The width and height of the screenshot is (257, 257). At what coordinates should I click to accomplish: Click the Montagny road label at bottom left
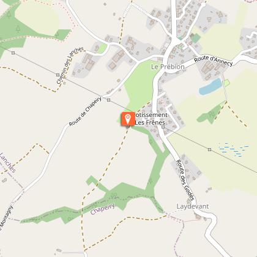click(x=6, y=219)
